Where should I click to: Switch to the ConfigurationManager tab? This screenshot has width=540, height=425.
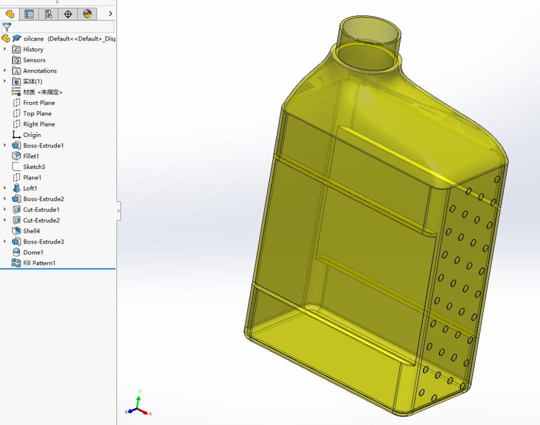tap(48, 14)
